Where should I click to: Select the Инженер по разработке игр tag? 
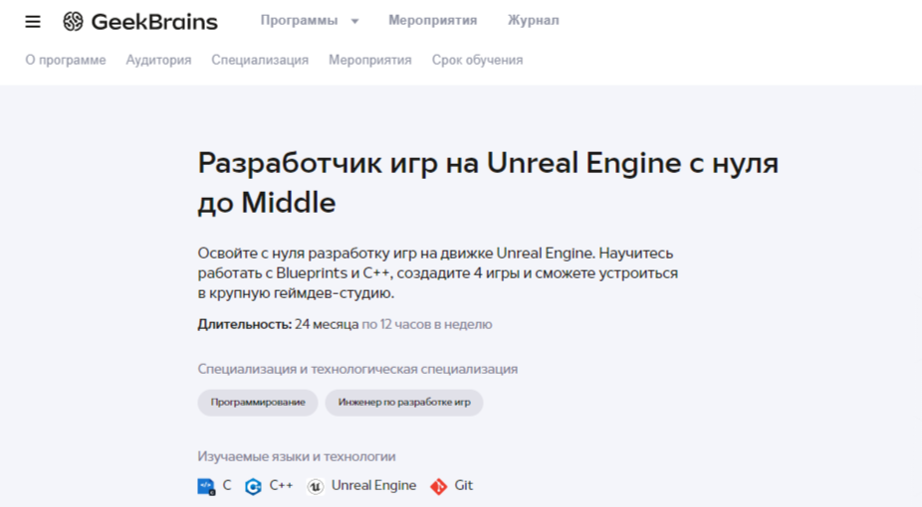(404, 403)
